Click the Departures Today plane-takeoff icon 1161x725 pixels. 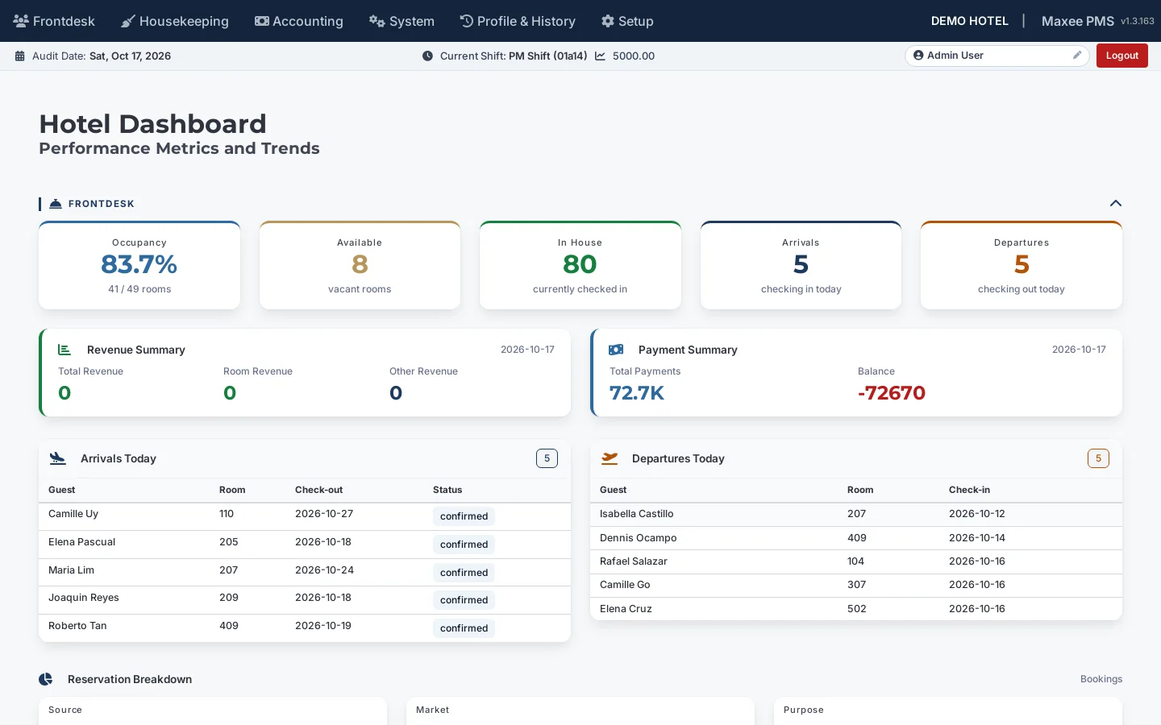click(610, 458)
